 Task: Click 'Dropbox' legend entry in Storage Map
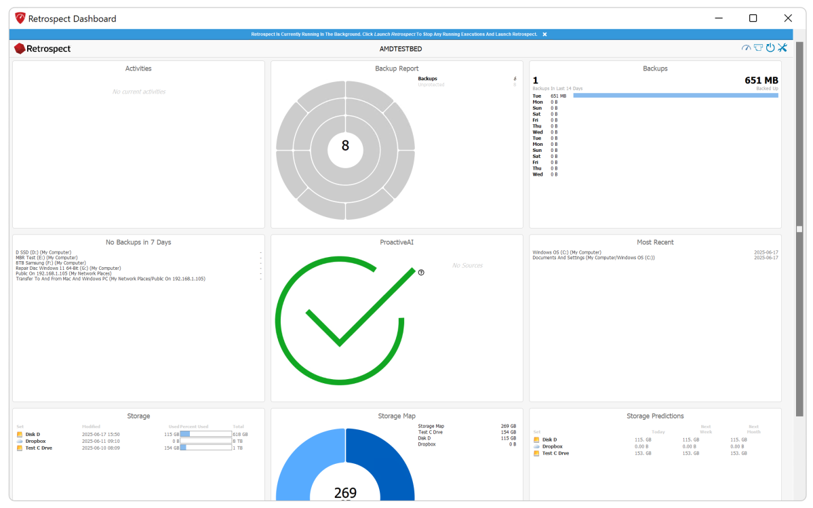coord(427,444)
